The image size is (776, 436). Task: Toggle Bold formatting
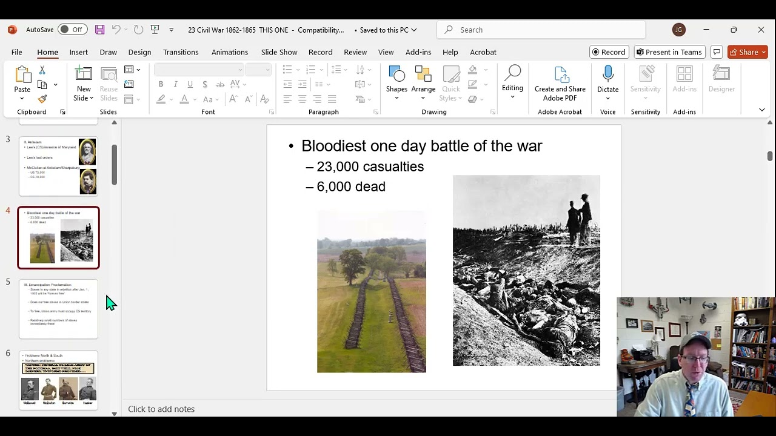161,84
